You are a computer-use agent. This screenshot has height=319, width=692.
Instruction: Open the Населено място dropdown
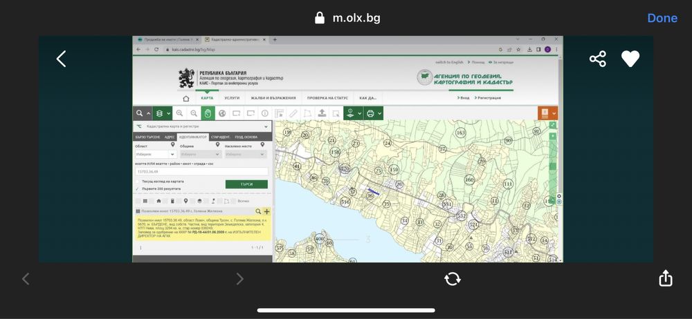[246, 155]
